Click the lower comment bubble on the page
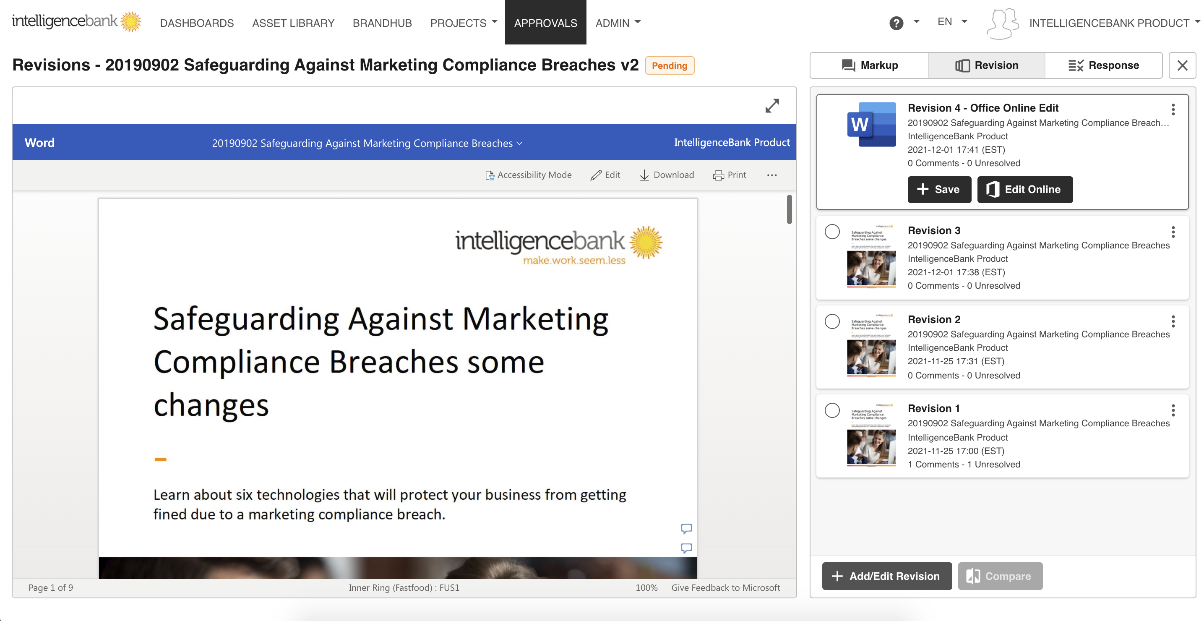1204x621 pixels. point(685,548)
